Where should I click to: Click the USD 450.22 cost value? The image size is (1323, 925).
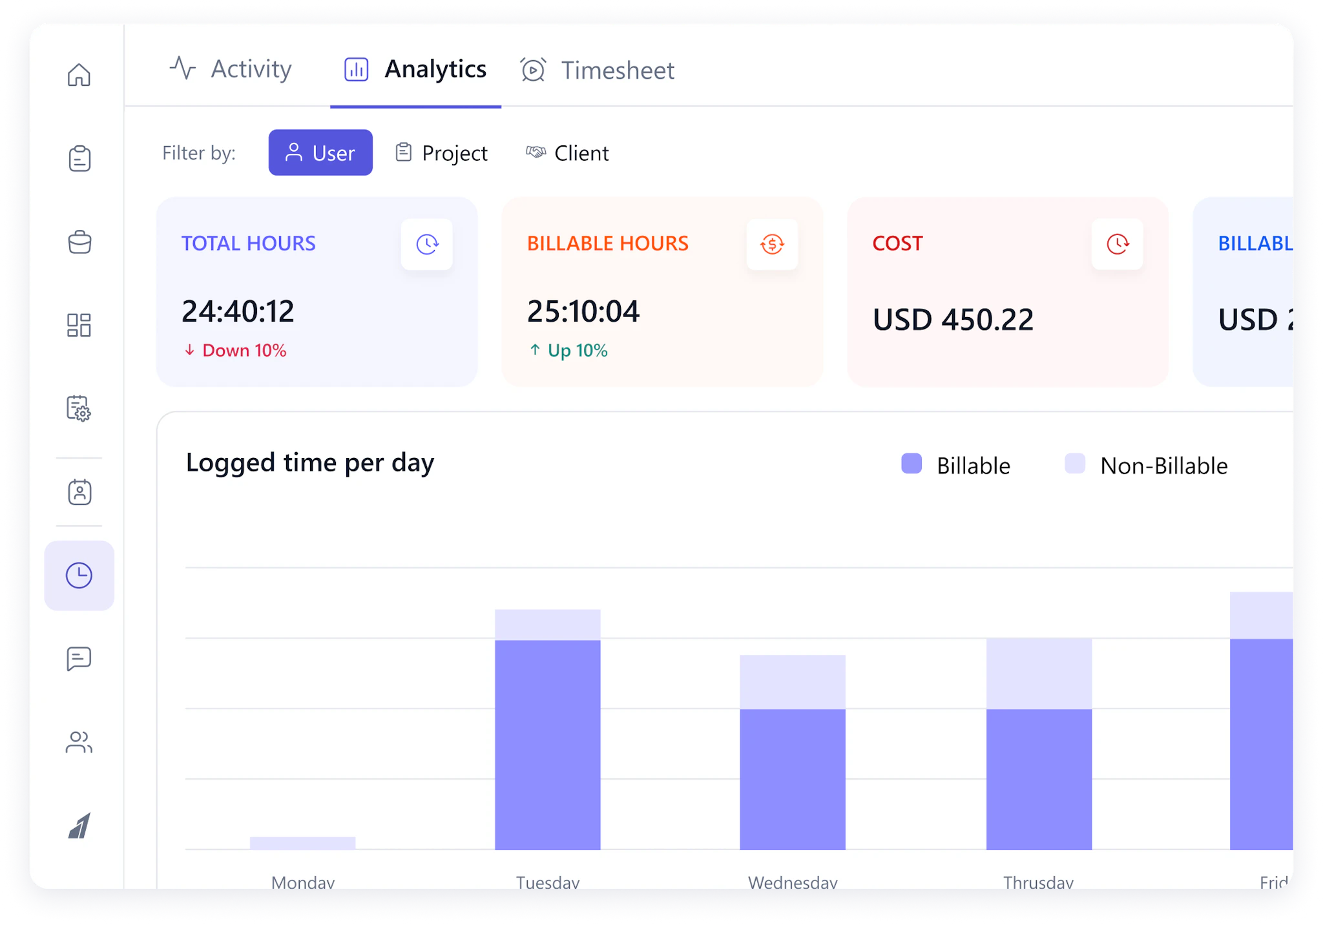point(953,320)
